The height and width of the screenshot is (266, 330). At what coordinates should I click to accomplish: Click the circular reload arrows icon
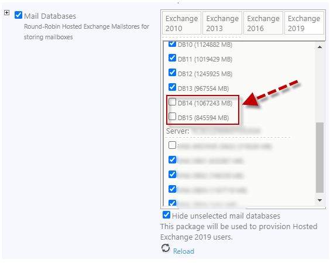(x=166, y=248)
